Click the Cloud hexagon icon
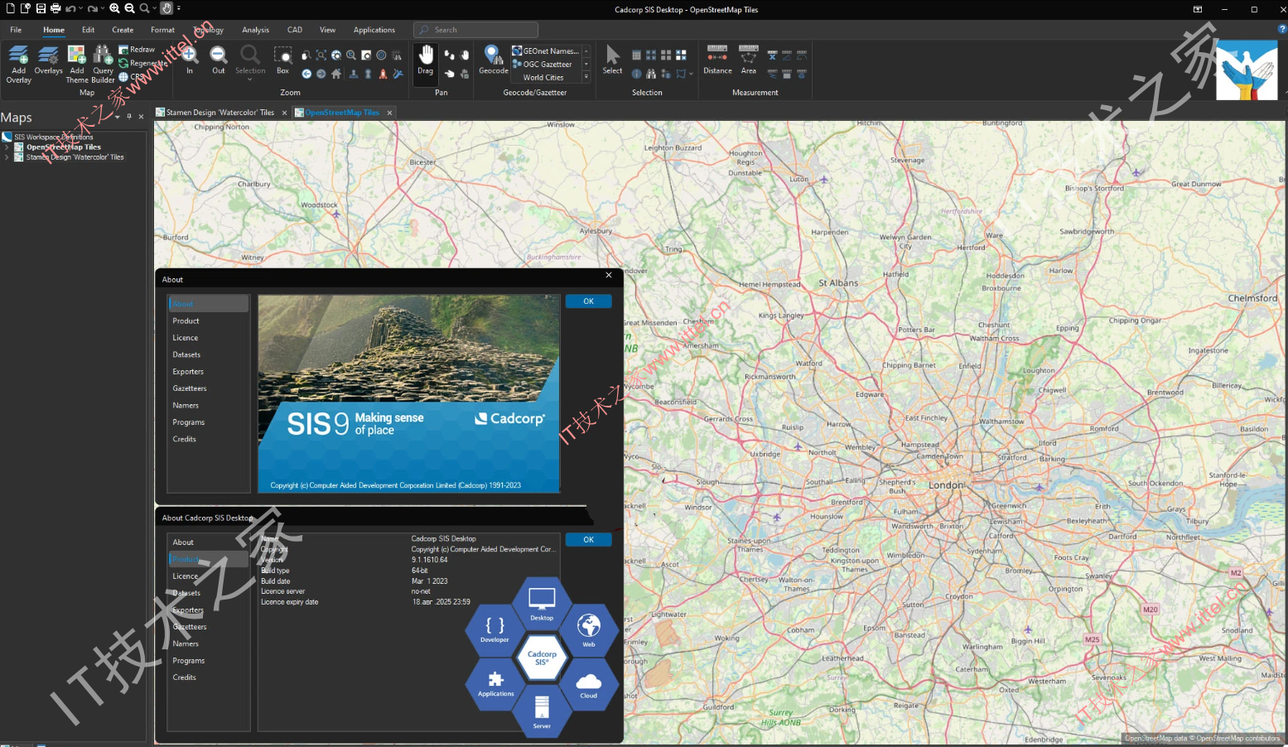 pos(589,684)
